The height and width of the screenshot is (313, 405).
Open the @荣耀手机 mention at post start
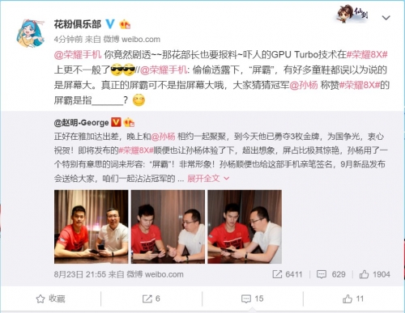78,54
